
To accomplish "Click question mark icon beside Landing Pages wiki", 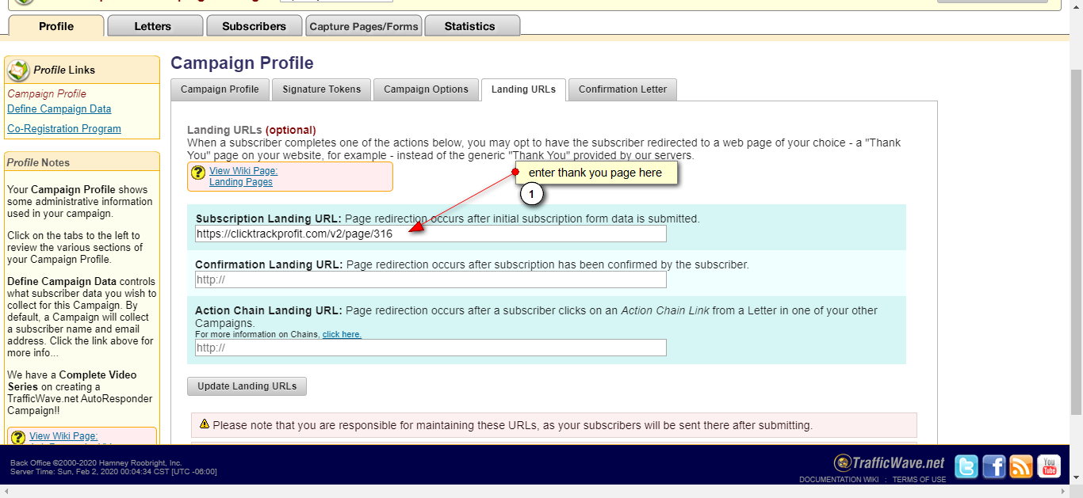I will 198,173.
